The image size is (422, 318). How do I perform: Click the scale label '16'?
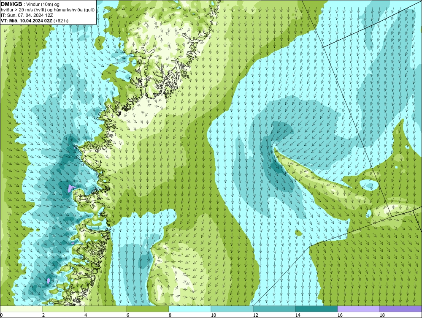[x=340, y=315]
